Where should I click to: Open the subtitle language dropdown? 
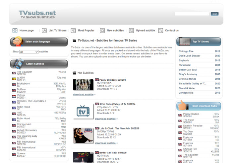(29, 52)
